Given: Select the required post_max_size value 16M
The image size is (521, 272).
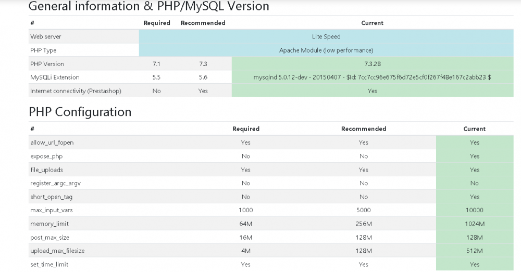Looking at the screenshot, I should coord(246,237).
